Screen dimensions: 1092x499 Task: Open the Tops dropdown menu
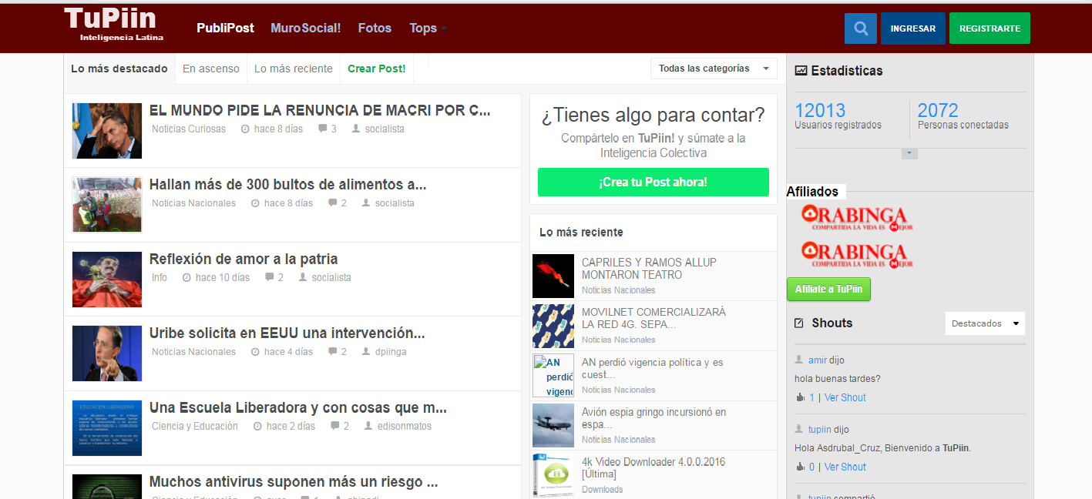pyautogui.click(x=428, y=28)
